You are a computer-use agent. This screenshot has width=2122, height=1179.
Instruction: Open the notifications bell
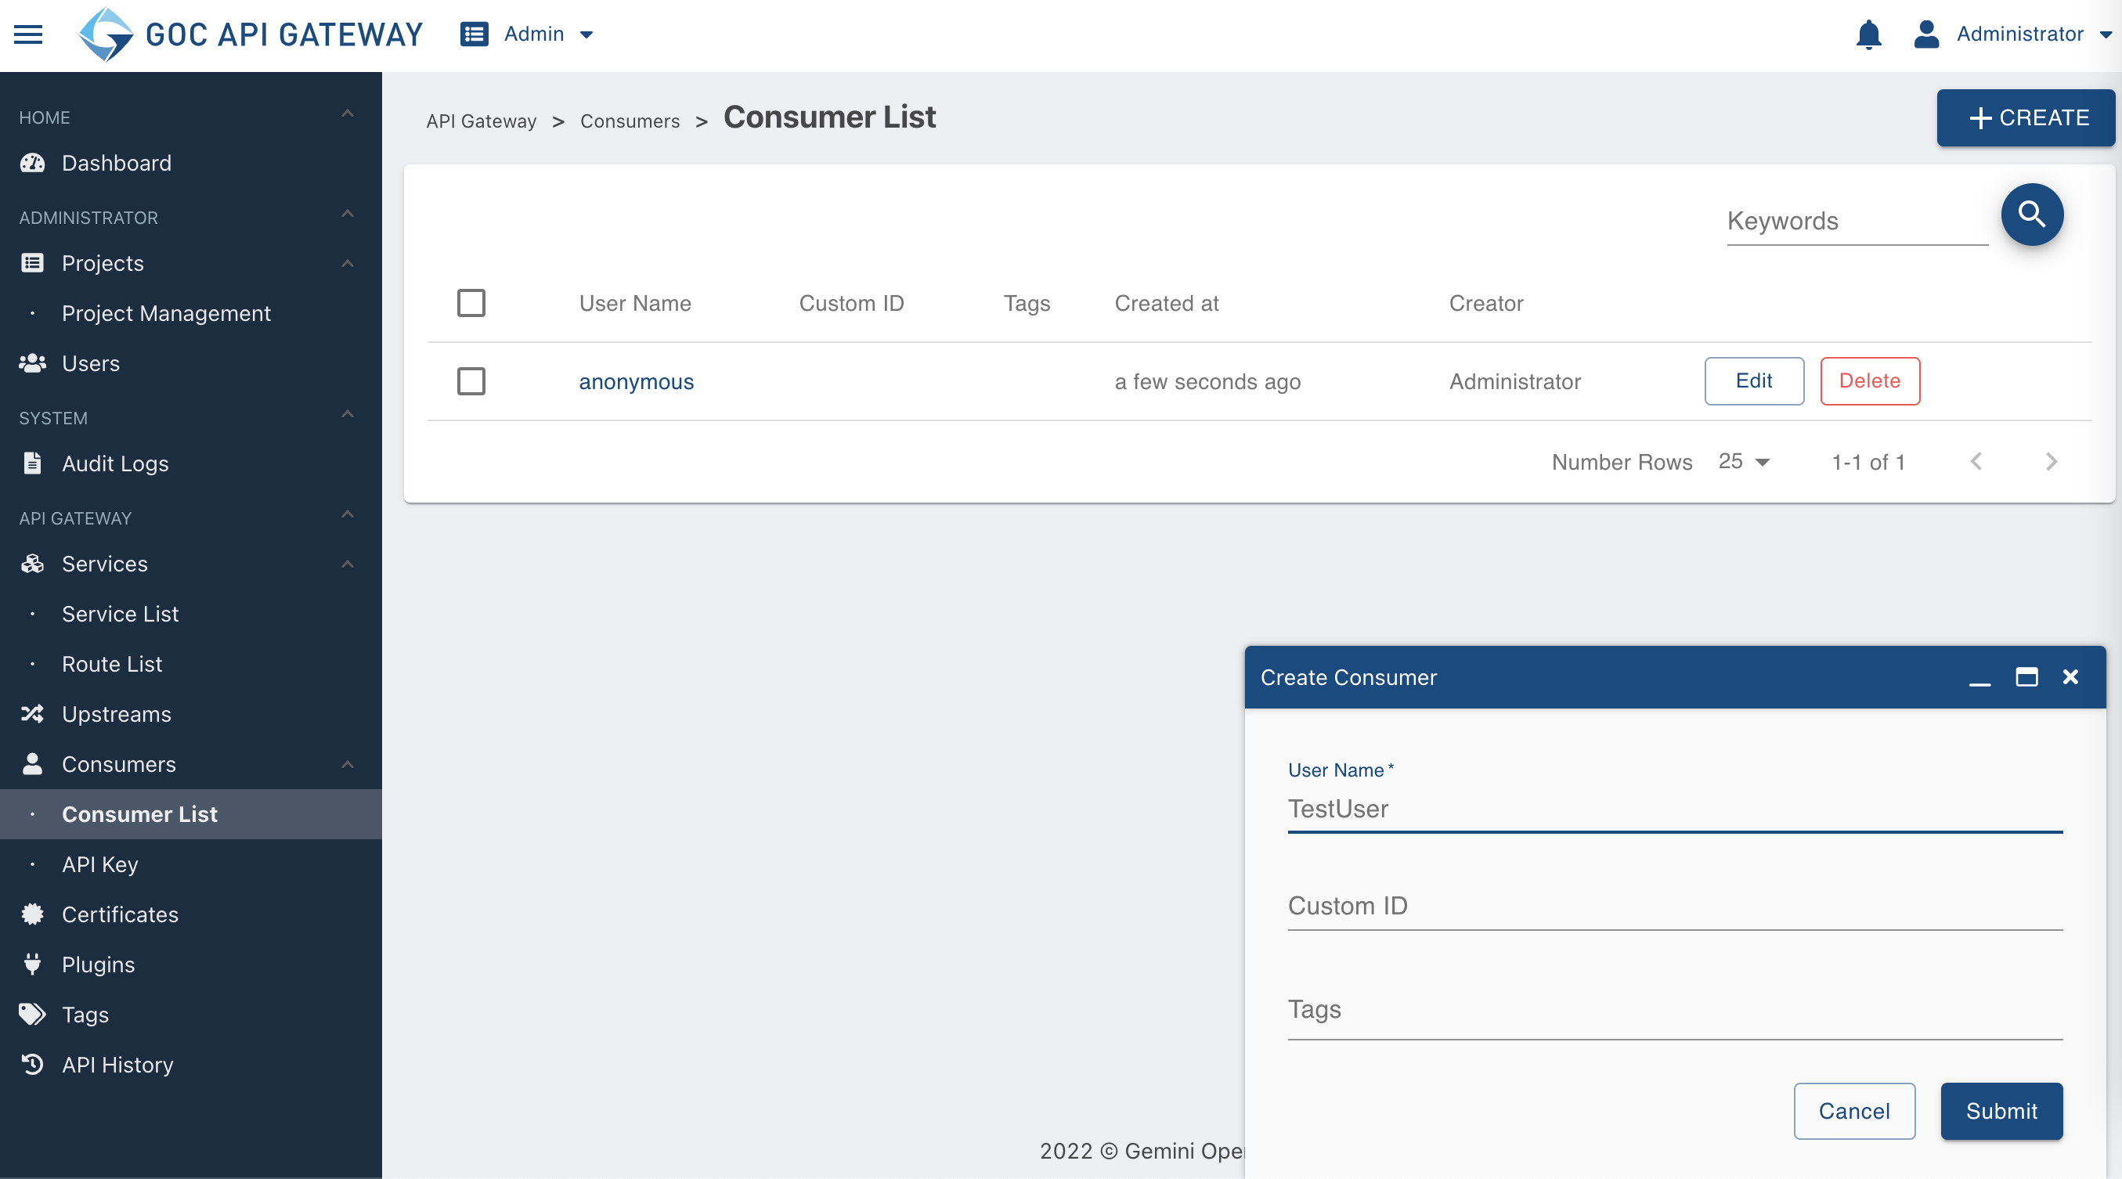(x=1868, y=34)
